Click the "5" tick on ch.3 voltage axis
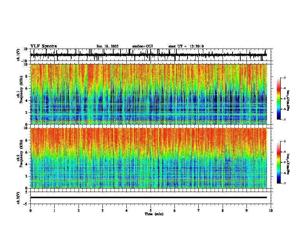This screenshot has width=305, height=236. tap(27, 192)
